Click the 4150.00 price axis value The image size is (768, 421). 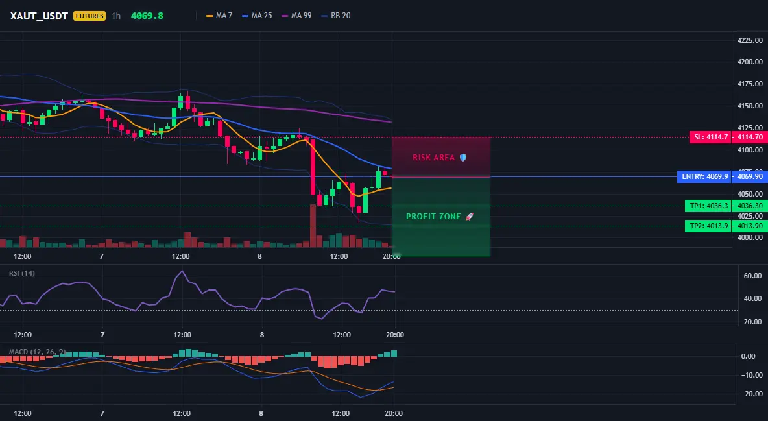[750, 106]
